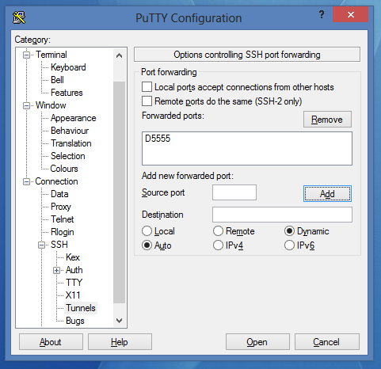Open the Telnet category

(x=63, y=219)
